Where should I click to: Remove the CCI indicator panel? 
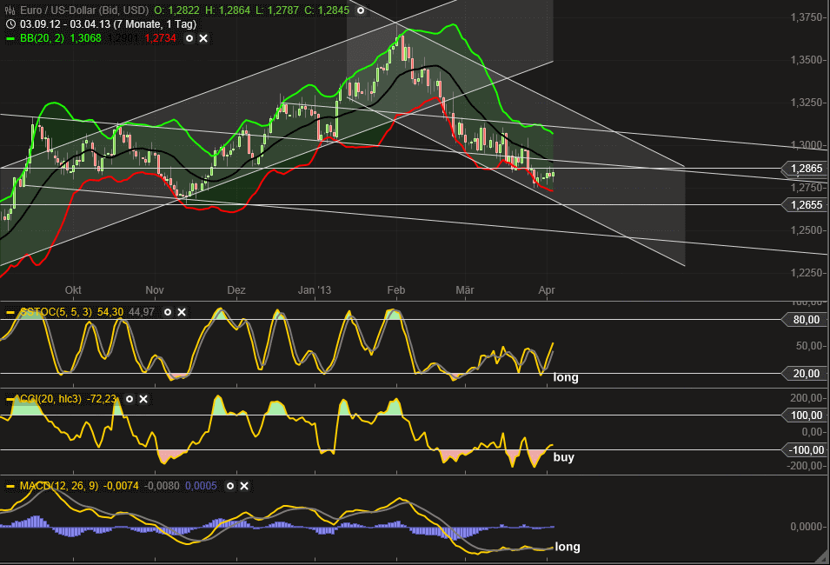click(x=143, y=399)
